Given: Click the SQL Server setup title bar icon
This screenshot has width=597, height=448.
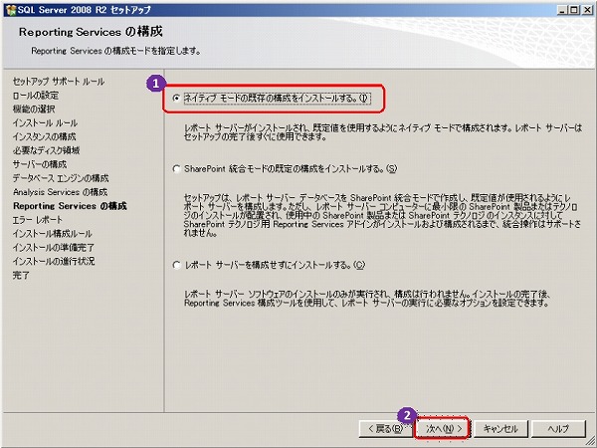Looking at the screenshot, I should pos(11,10).
